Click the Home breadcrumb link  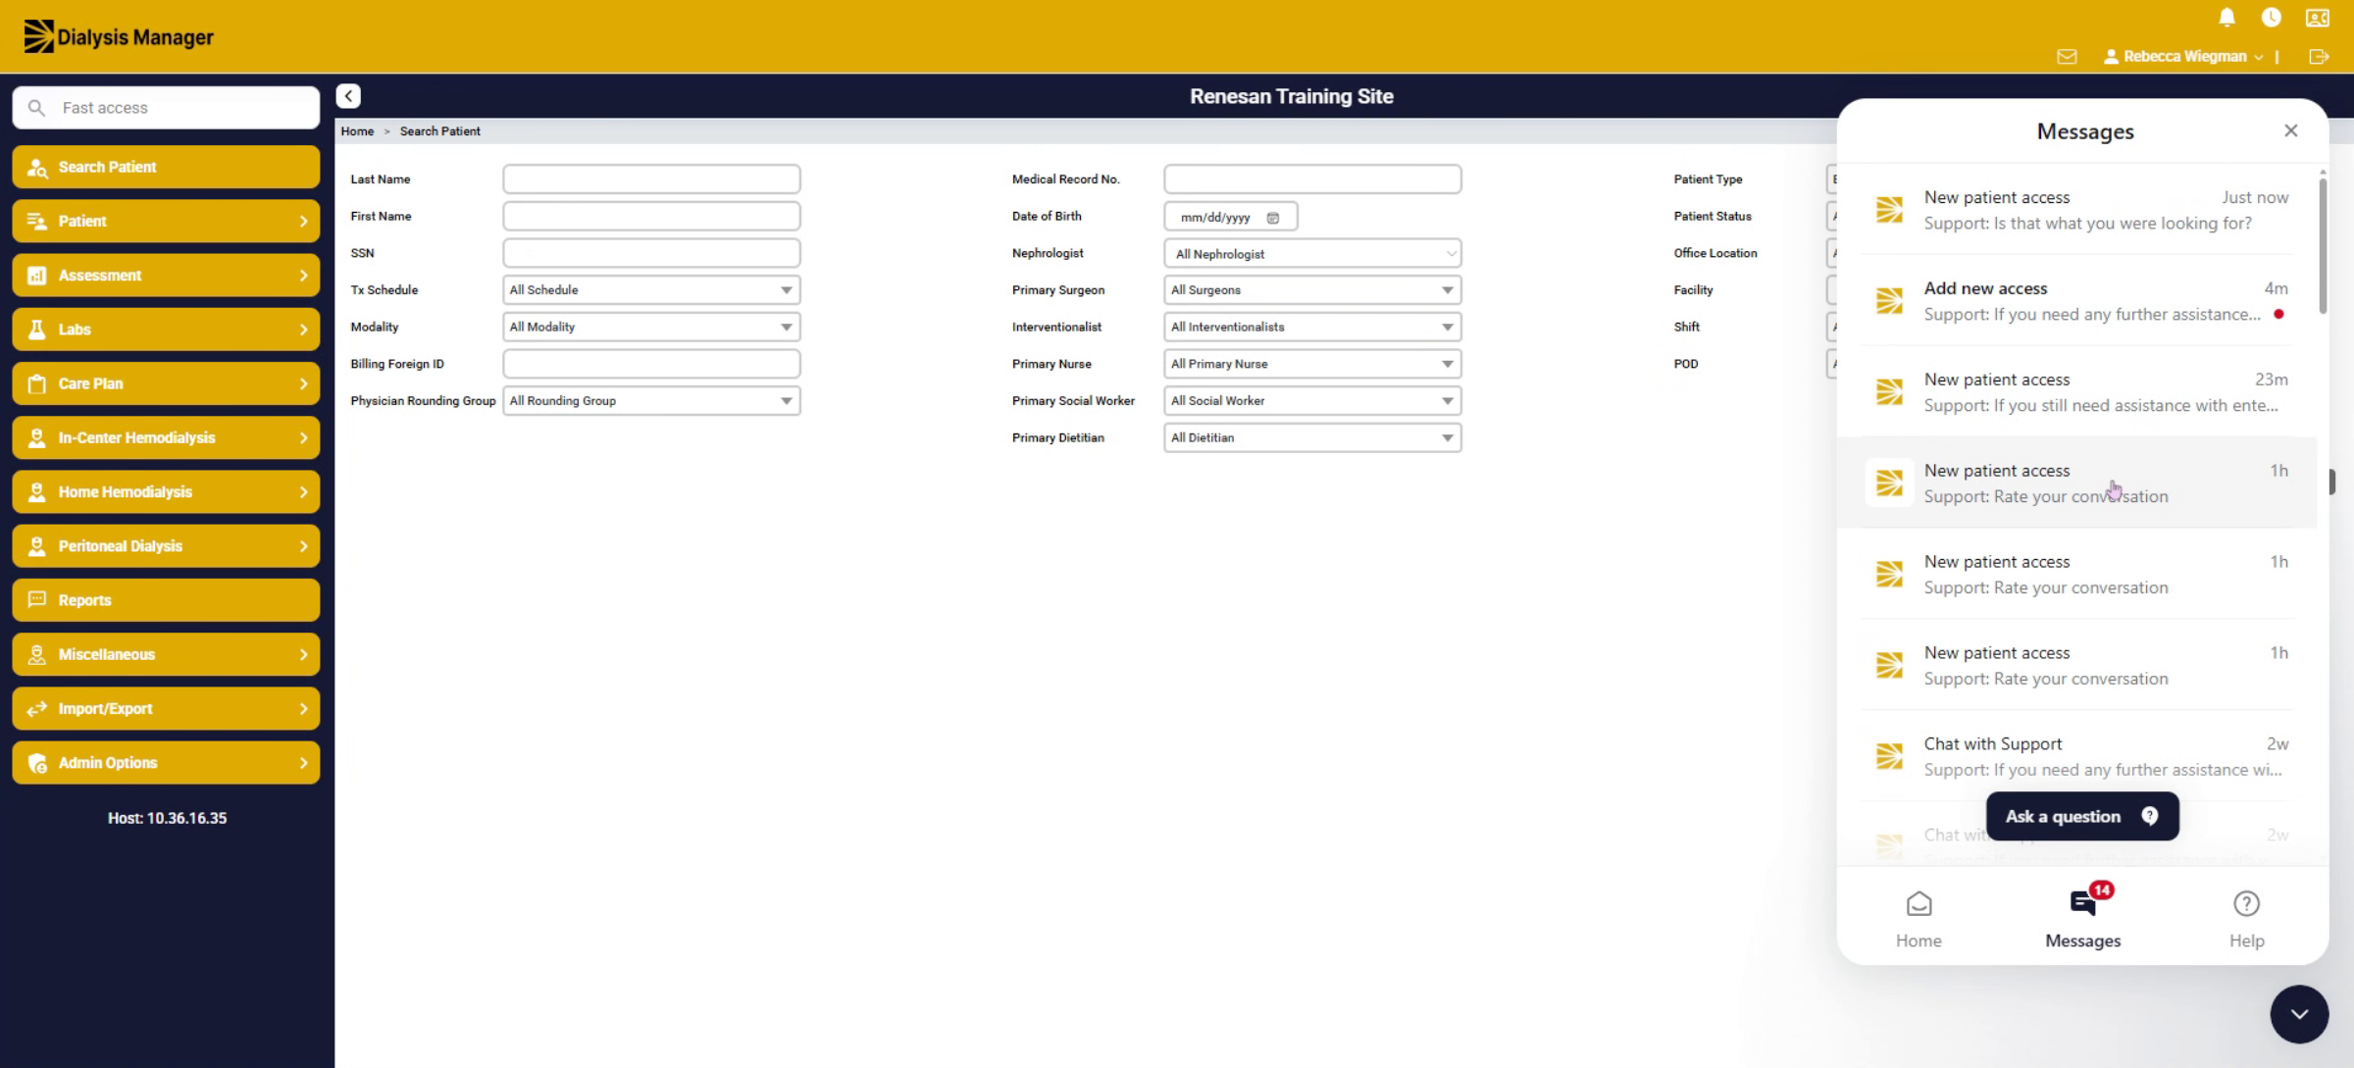[x=357, y=131]
